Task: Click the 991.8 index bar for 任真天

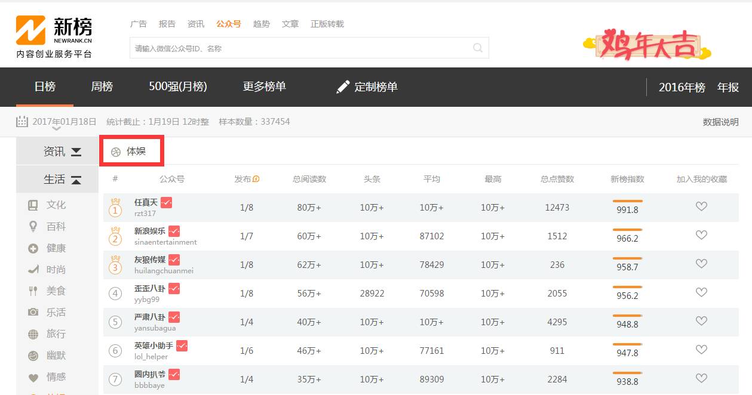Action: click(x=628, y=201)
